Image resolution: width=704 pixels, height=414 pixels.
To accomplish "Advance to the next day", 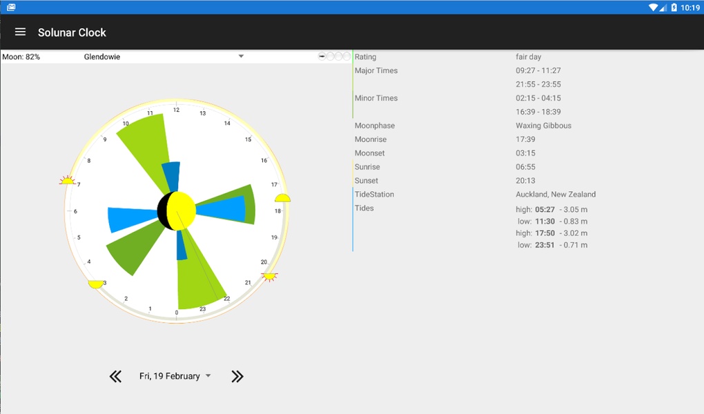I will coord(237,376).
